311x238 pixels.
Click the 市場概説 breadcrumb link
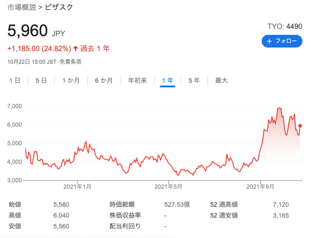pyautogui.click(x=22, y=7)
